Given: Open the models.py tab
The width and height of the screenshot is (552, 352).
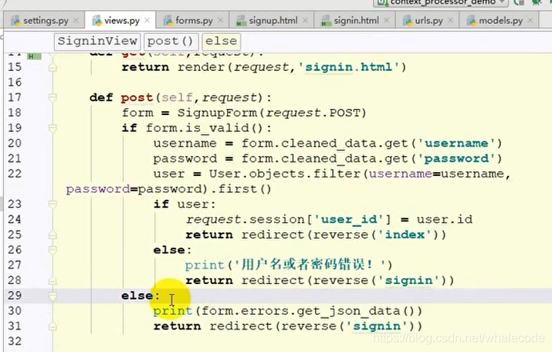Looking at the screenshot, I should point(500,20).
